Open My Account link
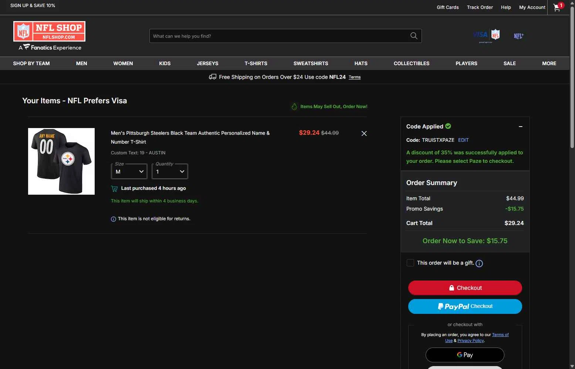 point(532,7)
